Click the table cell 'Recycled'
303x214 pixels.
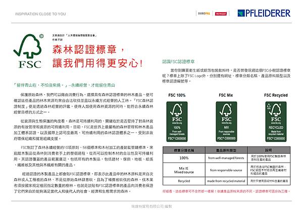click(184, 181)
